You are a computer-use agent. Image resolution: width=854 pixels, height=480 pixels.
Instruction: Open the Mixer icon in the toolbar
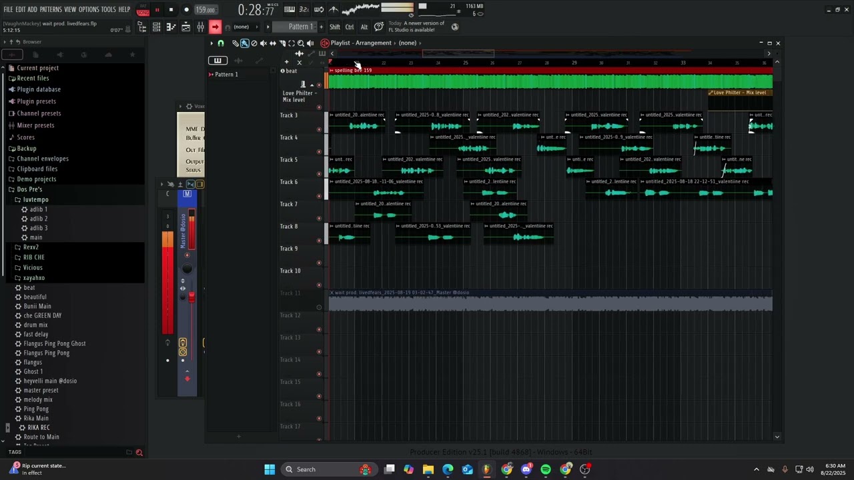point(200,27)
